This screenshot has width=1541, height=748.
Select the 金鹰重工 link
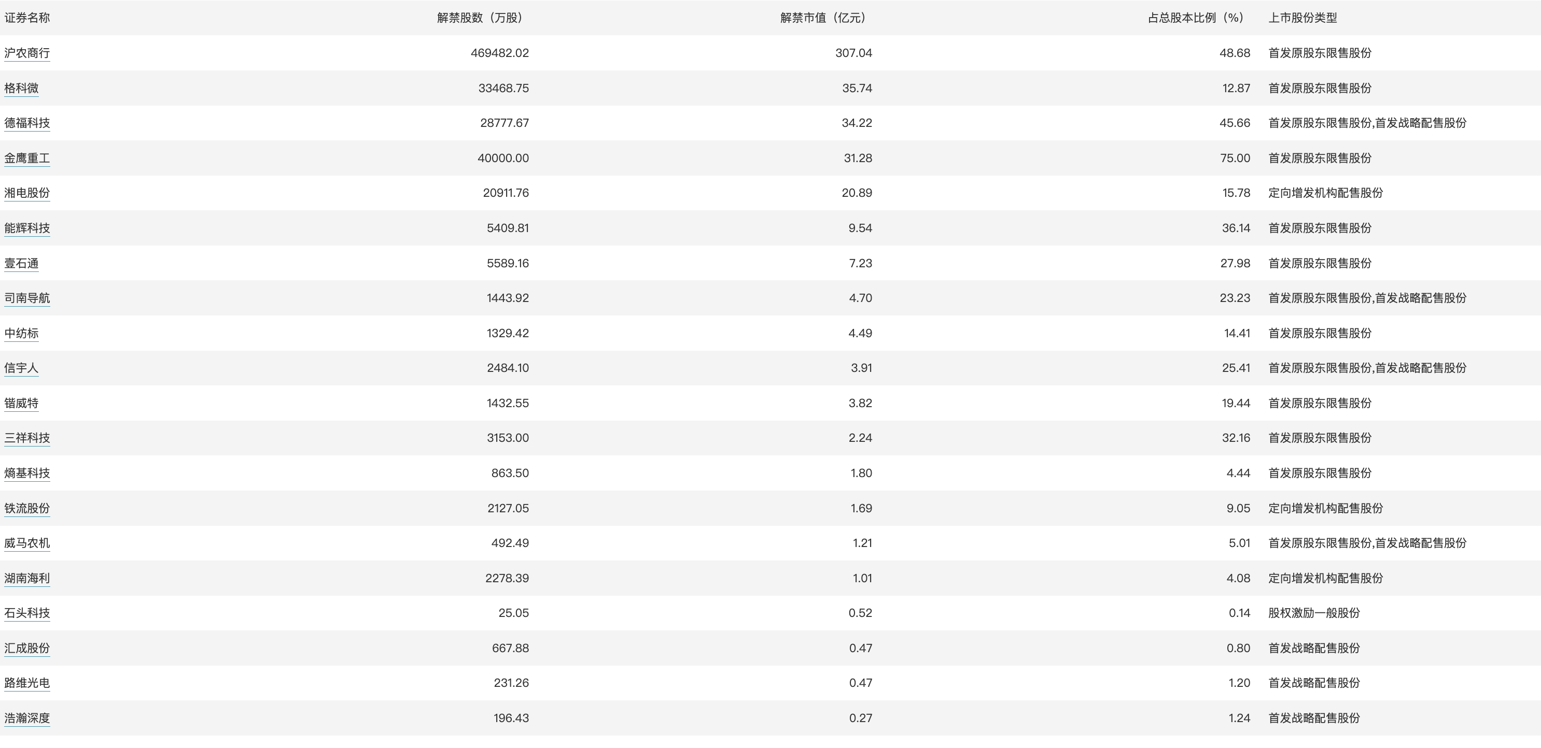(x=27, y=159)
